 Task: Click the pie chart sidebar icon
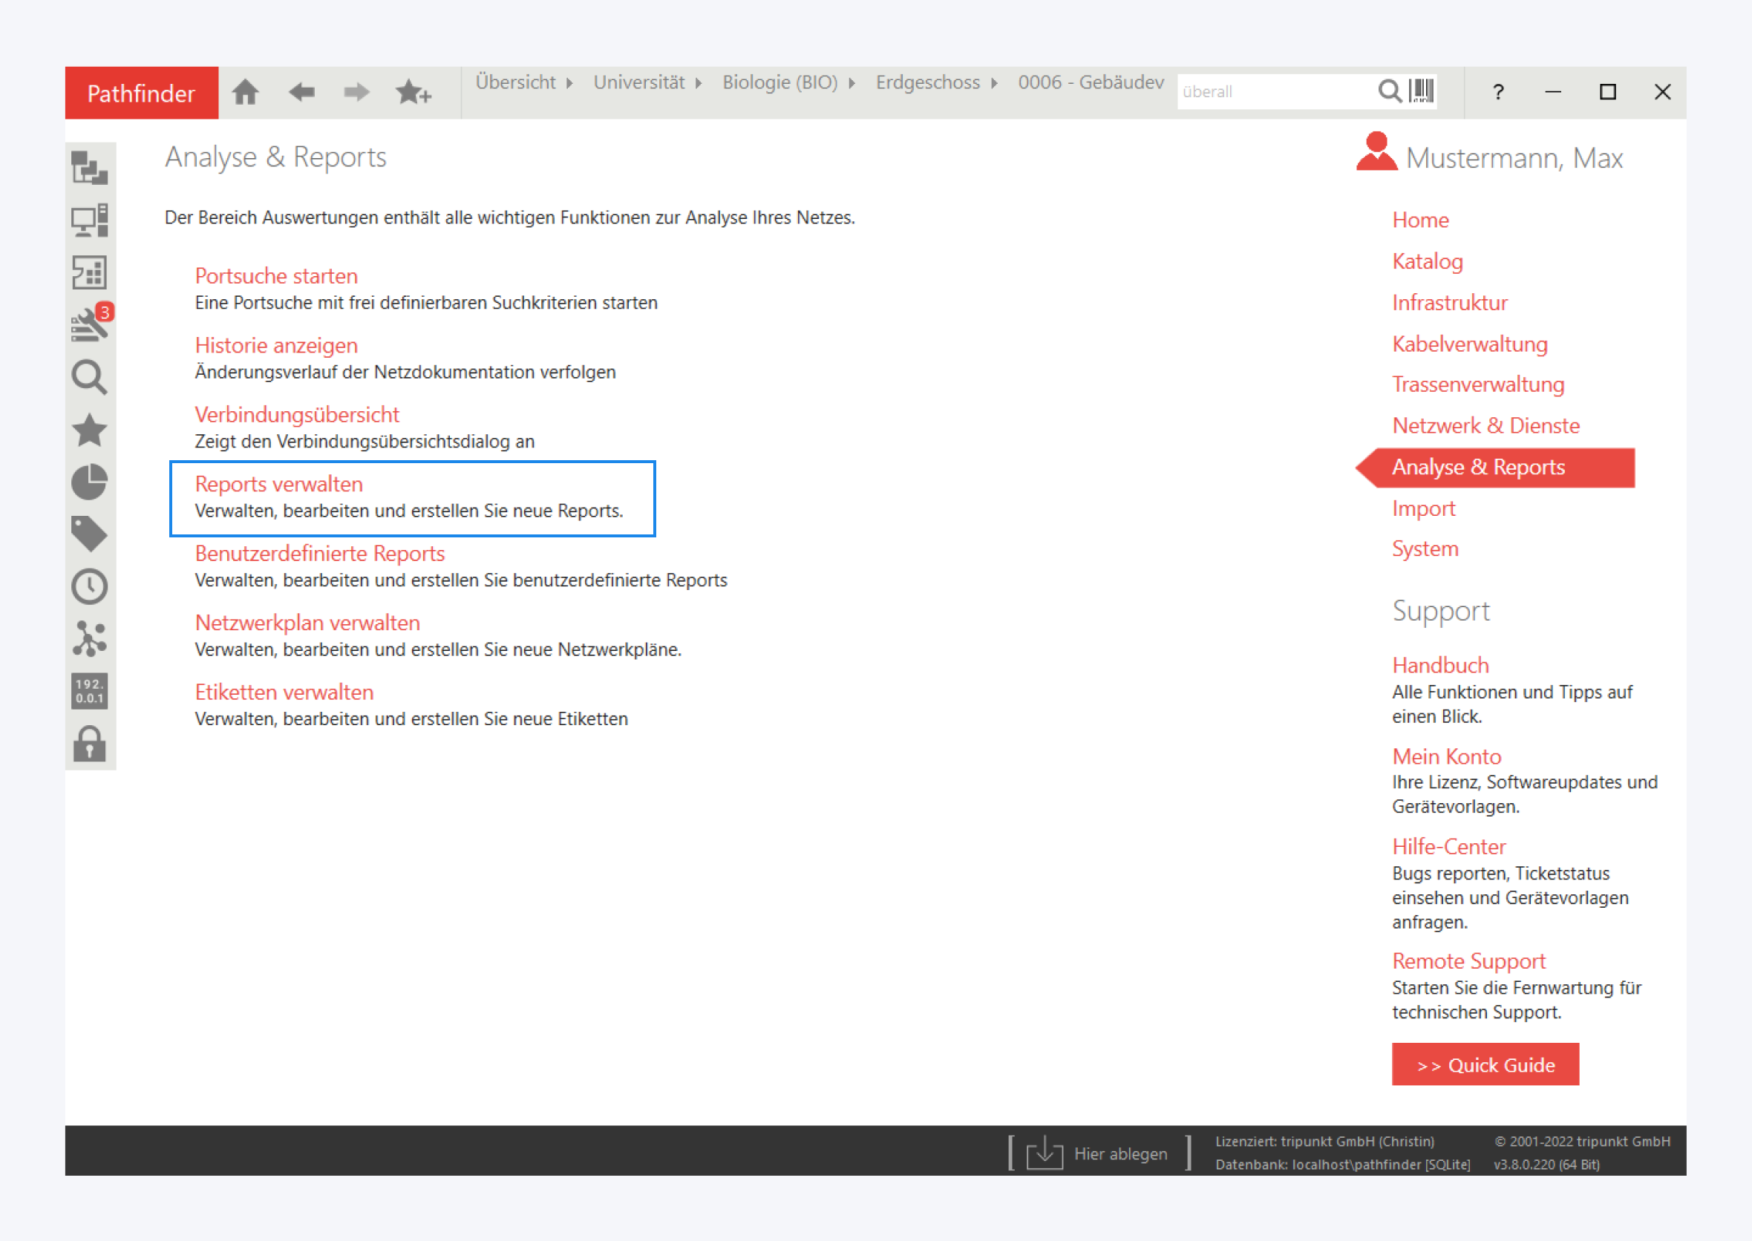pyautogui.click(x=89, y=482)
